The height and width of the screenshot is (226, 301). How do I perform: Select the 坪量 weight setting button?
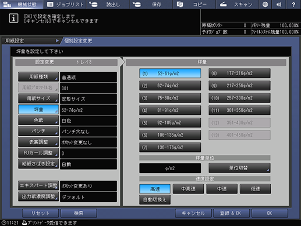38,110
